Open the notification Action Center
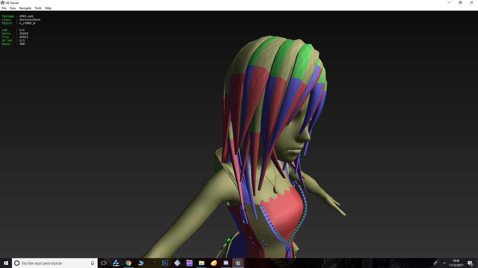This screenshot has width=478, height=268. click(470, 263)
